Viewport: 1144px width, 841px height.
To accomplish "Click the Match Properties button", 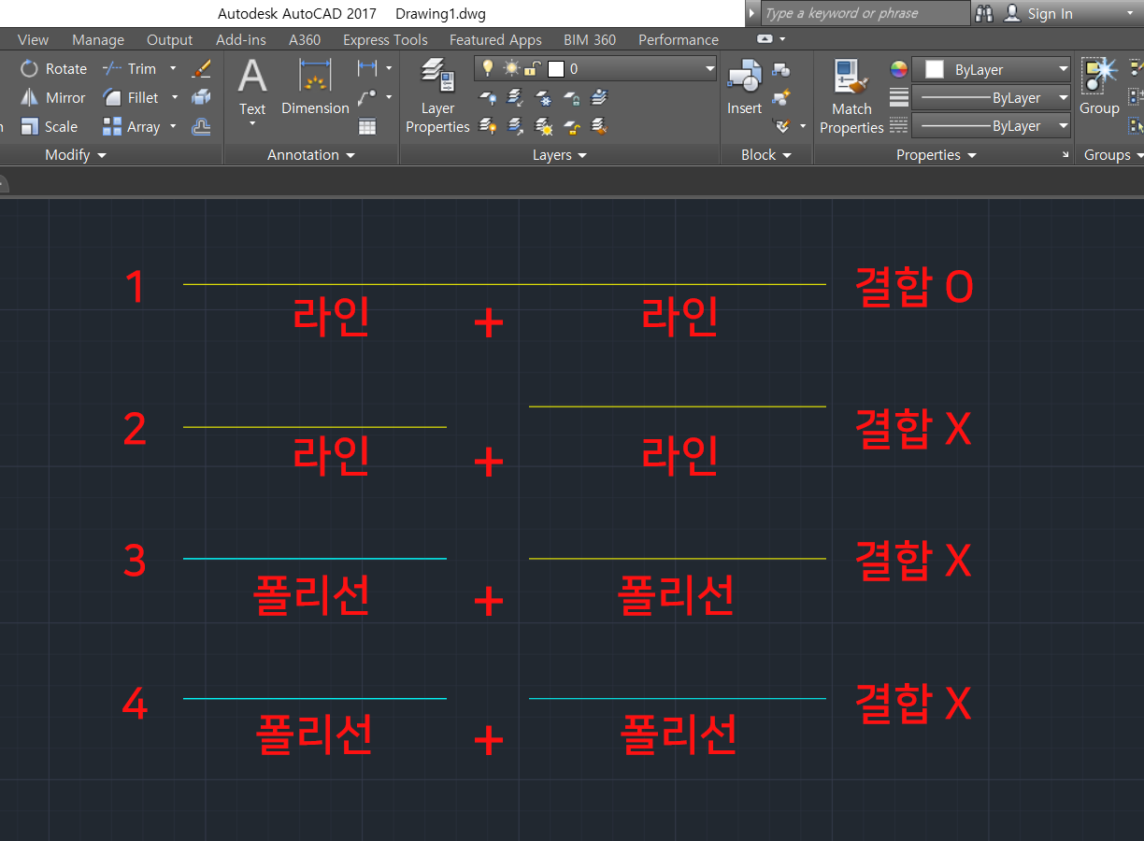I will click(x=851, y=96).
